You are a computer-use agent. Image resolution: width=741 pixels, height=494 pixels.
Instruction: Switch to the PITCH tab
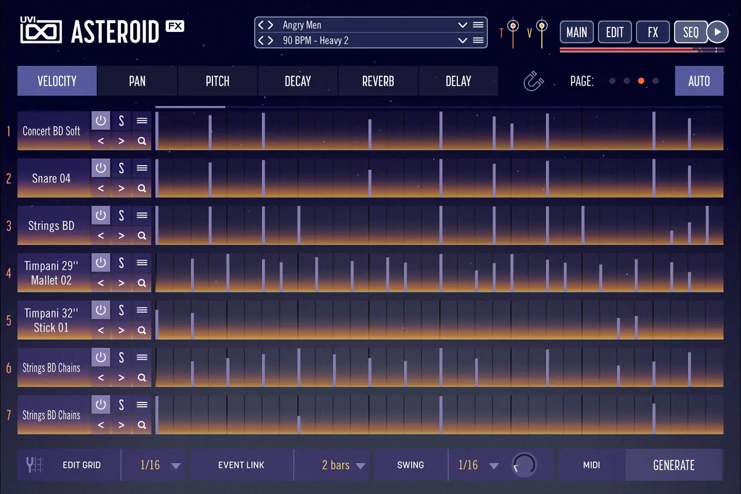tap(218, 81)
